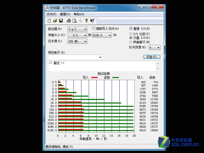Open the 文件(F) menu
The image size is (204, 153).
point(51,14)
